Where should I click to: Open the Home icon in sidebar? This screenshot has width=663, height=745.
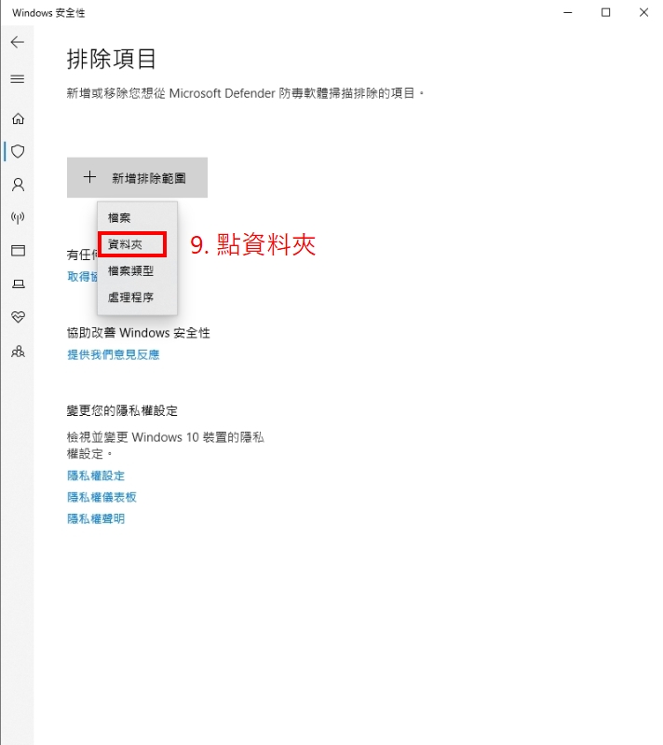[x=18, y=118]
